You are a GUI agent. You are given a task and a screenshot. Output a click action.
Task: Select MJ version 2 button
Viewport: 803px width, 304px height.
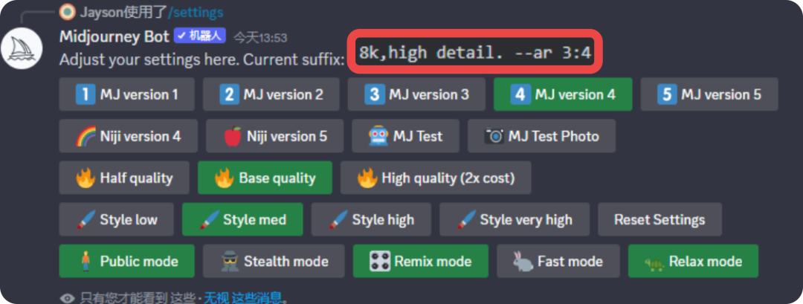[271, 94]
